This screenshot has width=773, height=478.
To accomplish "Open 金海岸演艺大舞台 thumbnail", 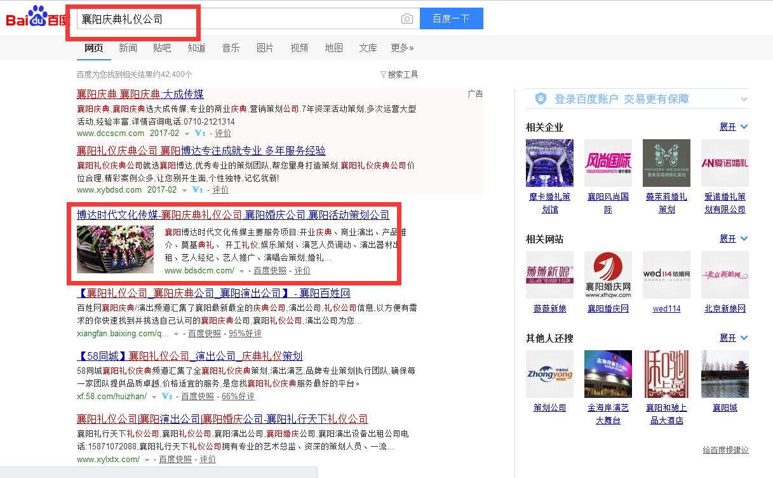I will (608, 374).
